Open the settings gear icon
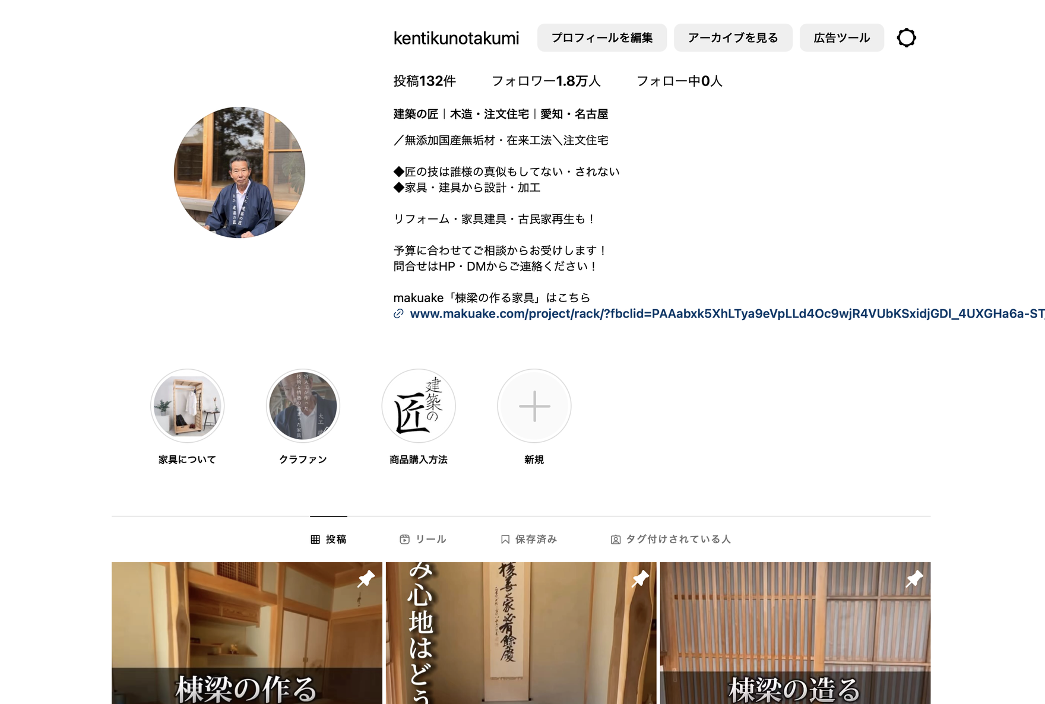1045x704 pixels. click(906, 38)
